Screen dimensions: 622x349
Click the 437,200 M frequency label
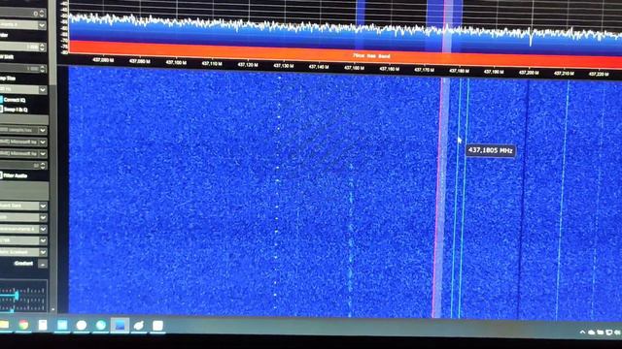click(529, 73)
